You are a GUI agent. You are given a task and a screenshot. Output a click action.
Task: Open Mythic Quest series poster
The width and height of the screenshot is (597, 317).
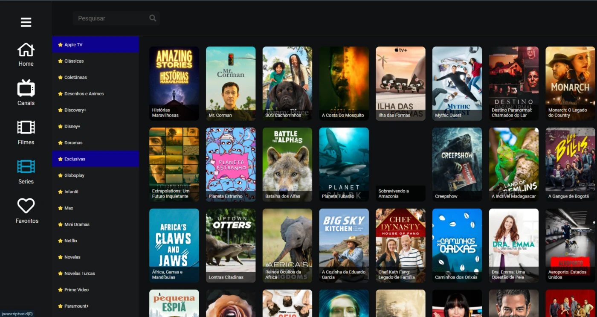click(x=457, y=83)
